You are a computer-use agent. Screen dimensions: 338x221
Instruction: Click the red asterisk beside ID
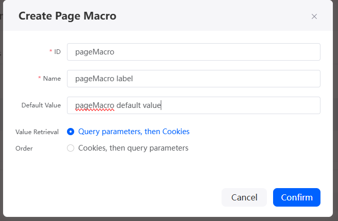pyautogui.click(x=50, y=51)
